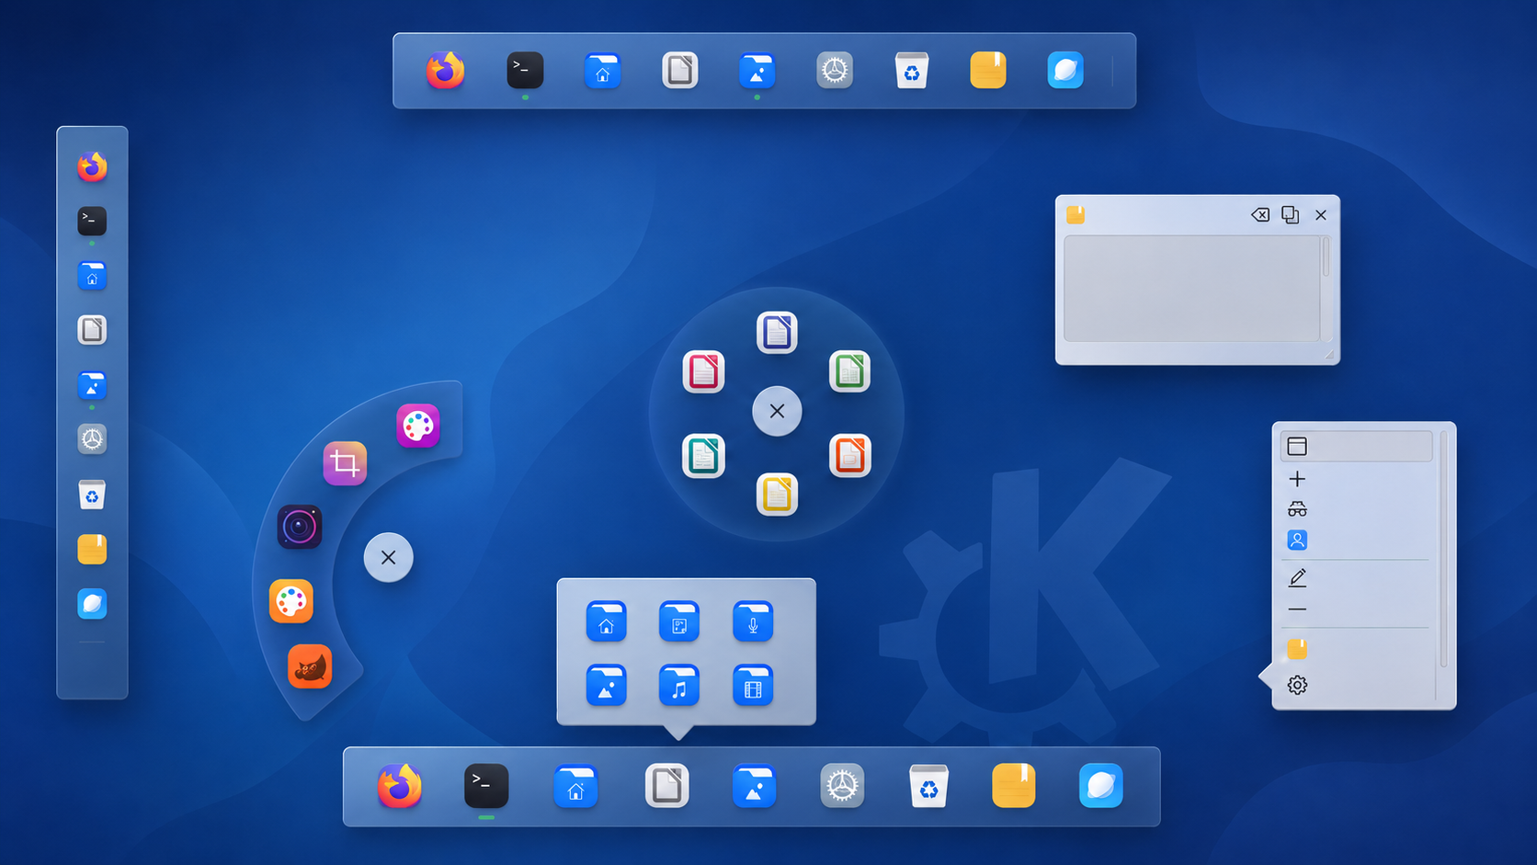Click the yellow note icon in the note window header
Screen dimensions: 1537x865
[x=1076, y=214]
